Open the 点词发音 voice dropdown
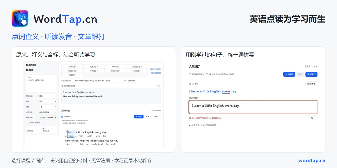 (47, 112)
